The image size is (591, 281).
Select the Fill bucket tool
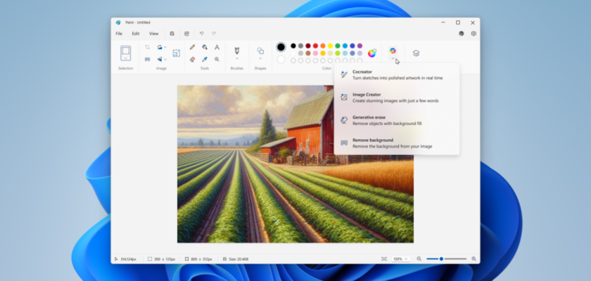tap(205, 47)
